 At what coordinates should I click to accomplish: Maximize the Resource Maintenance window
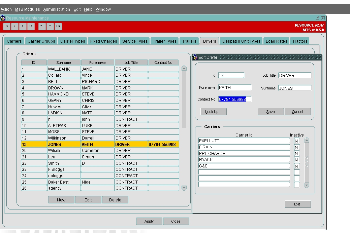(x=323, y=18)
